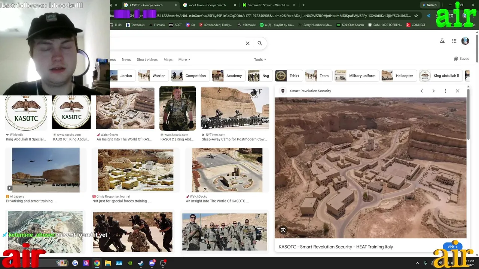This screenshot has height=269, width=479.
Task: Expand the Tools dropdown
Action: [x=260, y=60]
